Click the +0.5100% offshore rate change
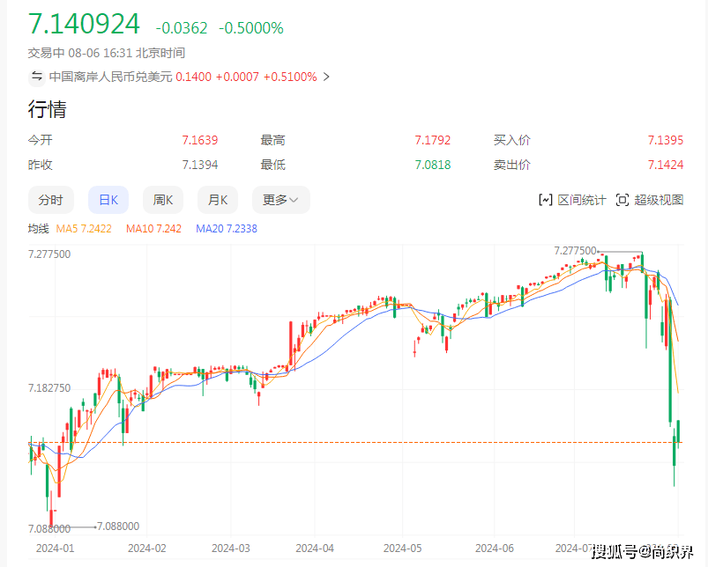Viewport: 708px width, 567px height. pyautogui.click(x=290, y=77)
